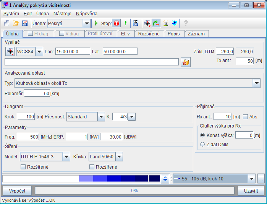The height and width of the screenshot is (204, 267).
Task: Enable the Abs. checkbox for Rx antenna
Action: (x=245, y=117)
